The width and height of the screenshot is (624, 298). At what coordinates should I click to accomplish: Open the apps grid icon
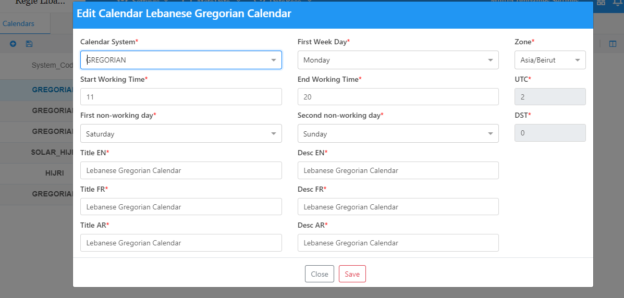(601, 3)
